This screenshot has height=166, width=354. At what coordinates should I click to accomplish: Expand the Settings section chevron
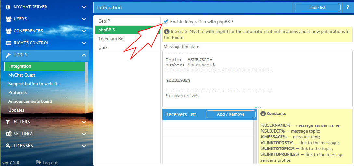[x=84, y=134]
